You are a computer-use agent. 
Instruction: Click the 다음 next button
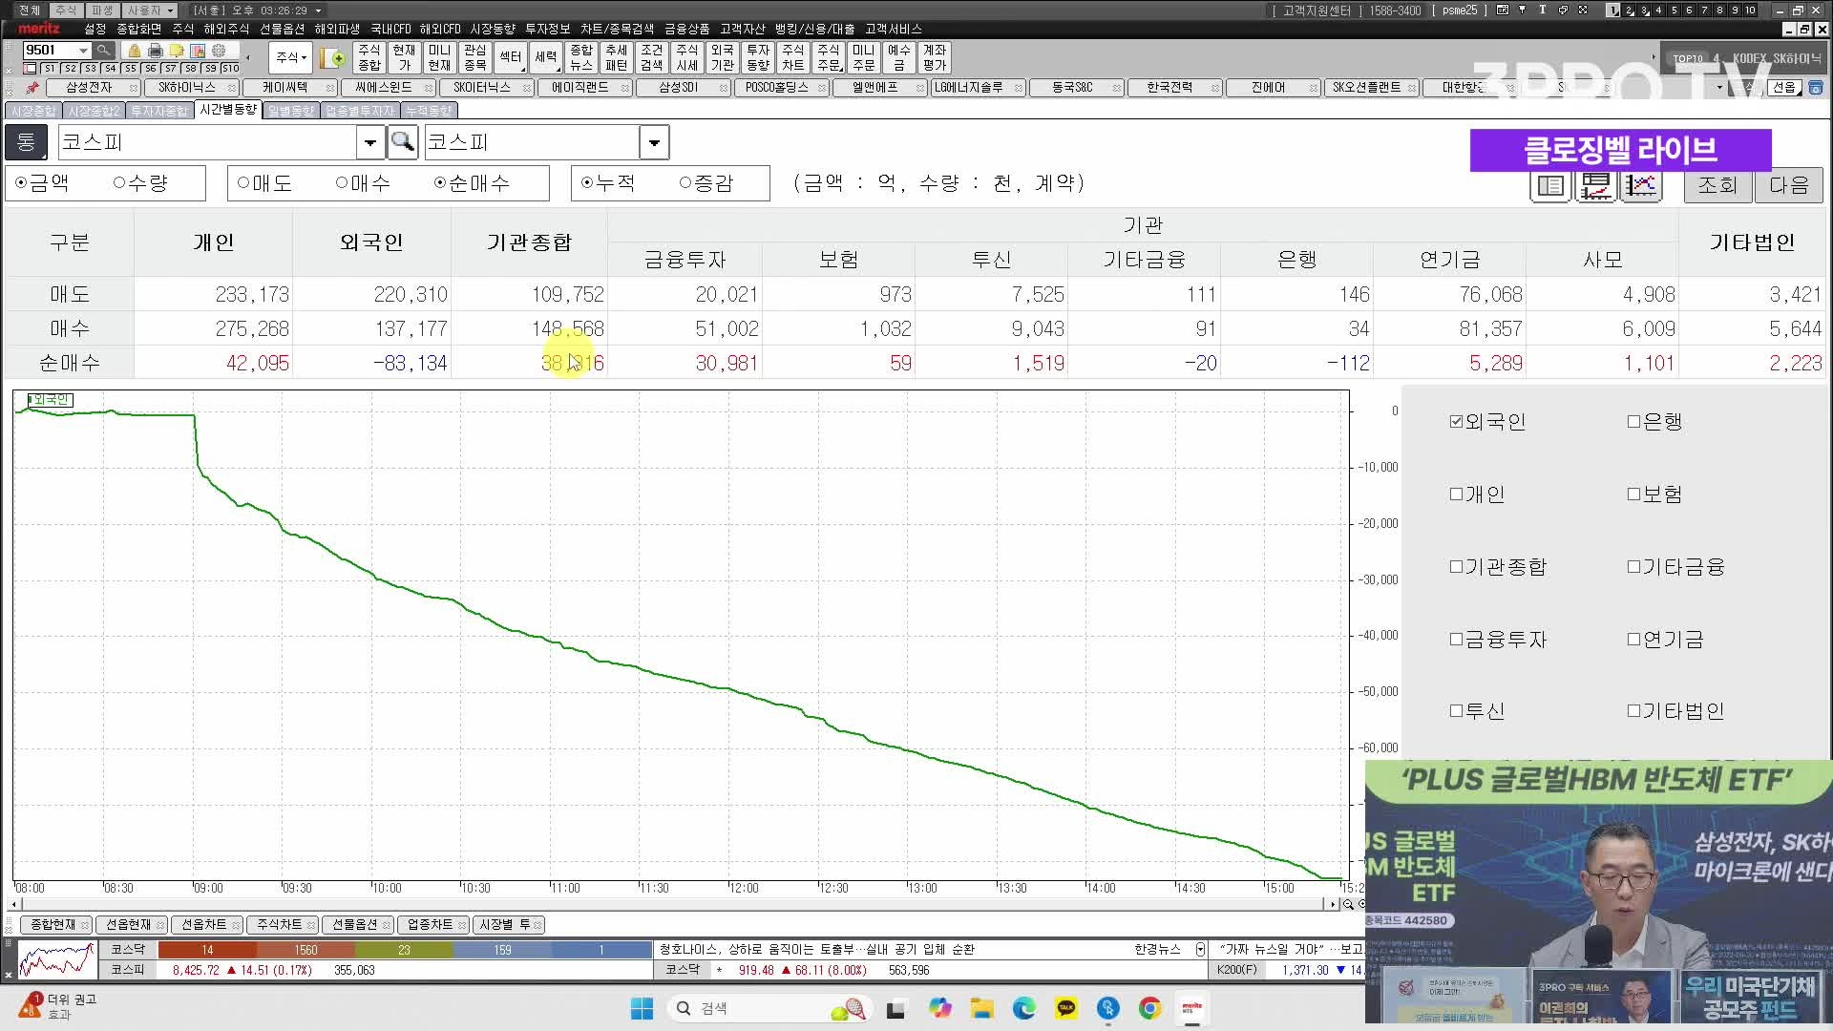pyautogui.click(x=1789, y=185)
